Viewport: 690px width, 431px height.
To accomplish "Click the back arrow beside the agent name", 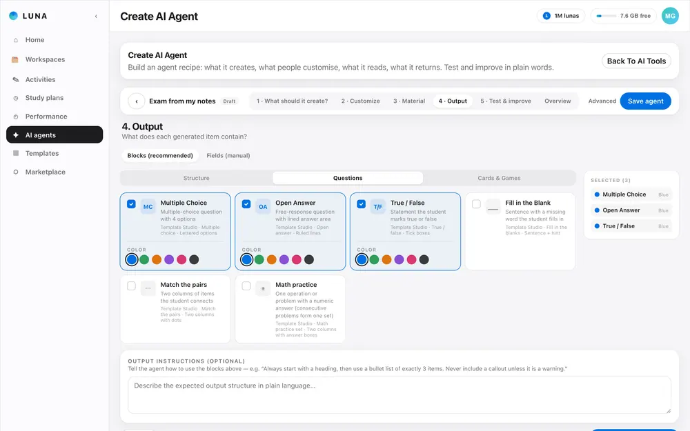I will pos(137,101).
